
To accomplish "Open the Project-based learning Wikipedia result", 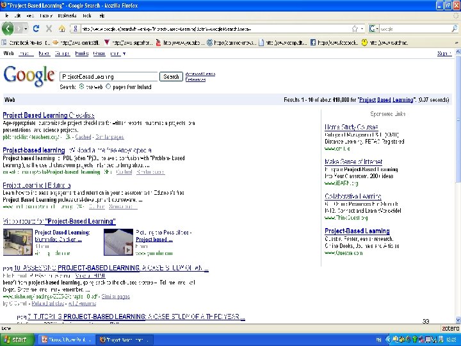I will point(77,150).
